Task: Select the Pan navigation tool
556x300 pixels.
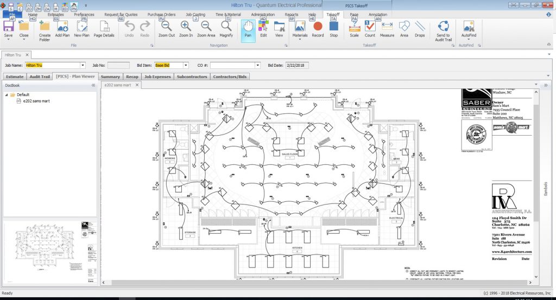Action: point(248,28)
